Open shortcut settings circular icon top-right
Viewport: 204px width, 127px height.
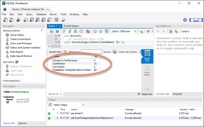pos(185,20)
